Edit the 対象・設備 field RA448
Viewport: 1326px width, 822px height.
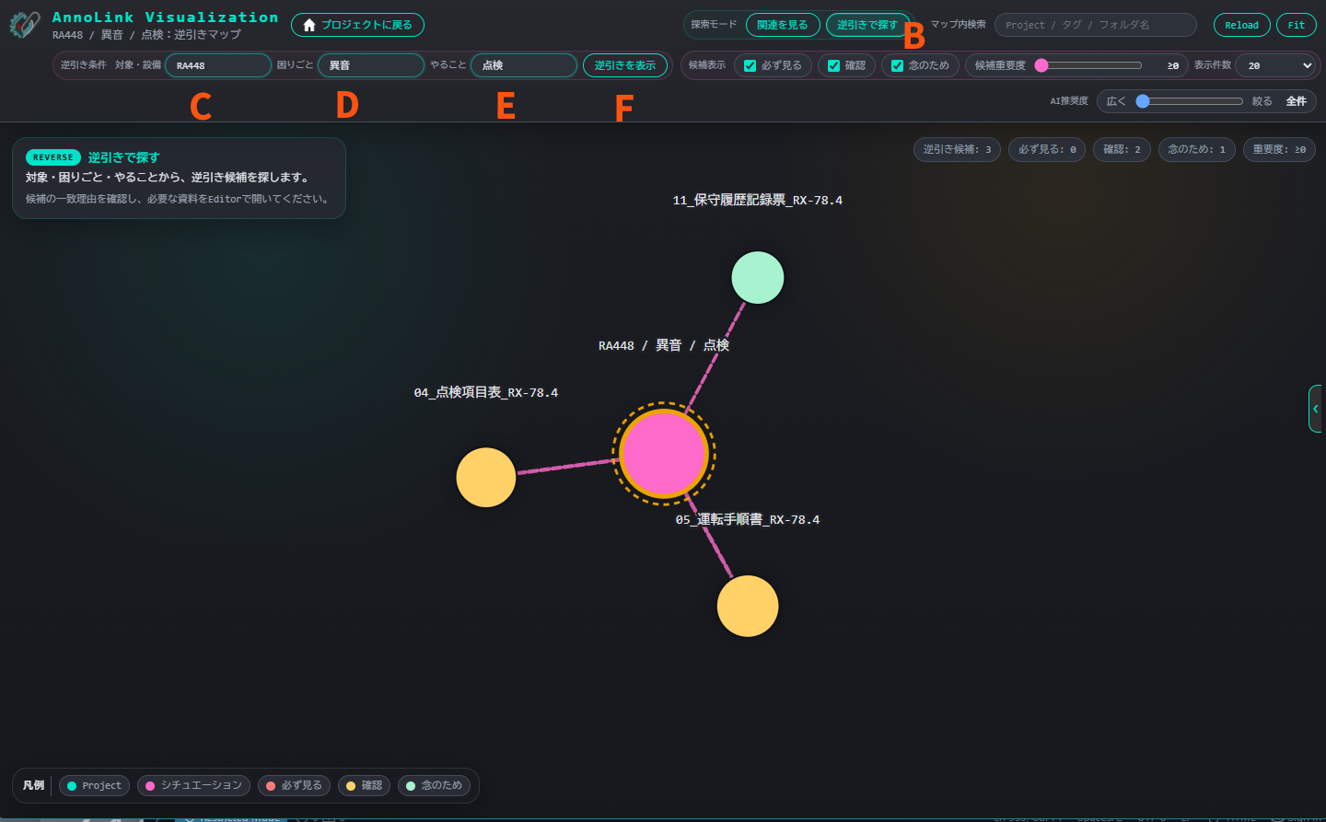tap(218, 65)
